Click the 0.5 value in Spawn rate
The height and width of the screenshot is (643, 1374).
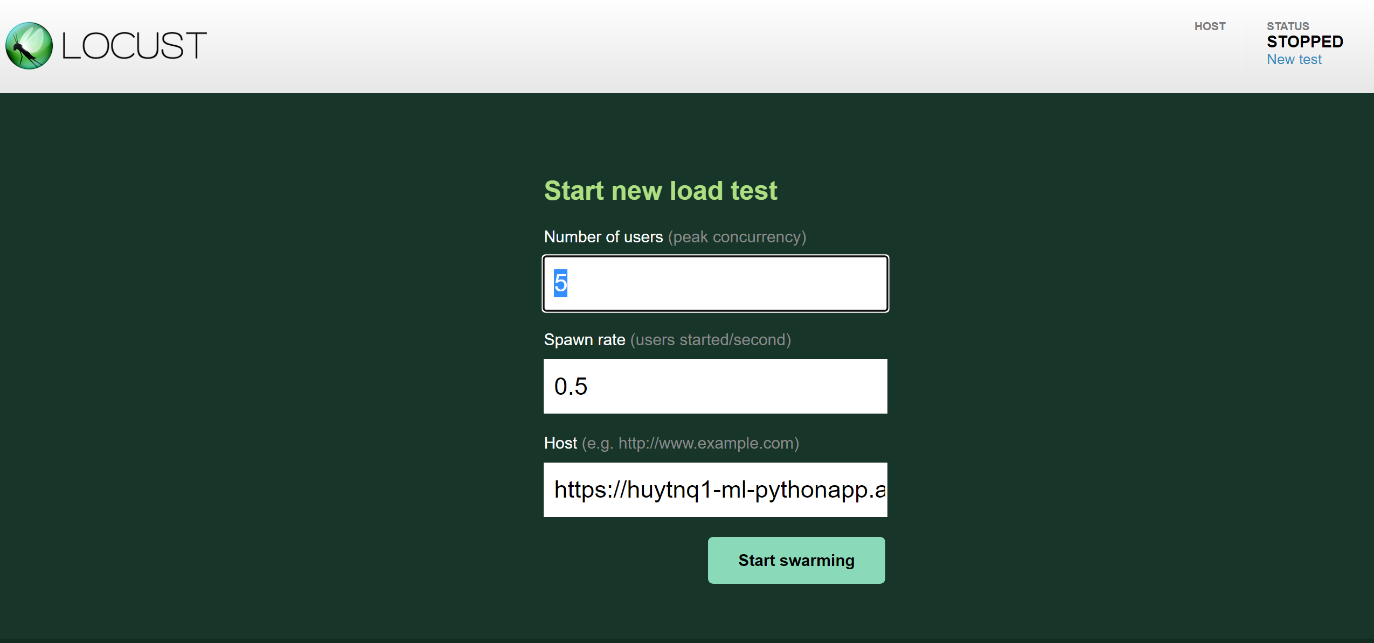point(571,387)
